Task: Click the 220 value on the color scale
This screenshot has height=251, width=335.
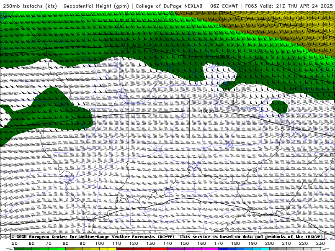Action: pyautogui.click(x=303, y=243)
